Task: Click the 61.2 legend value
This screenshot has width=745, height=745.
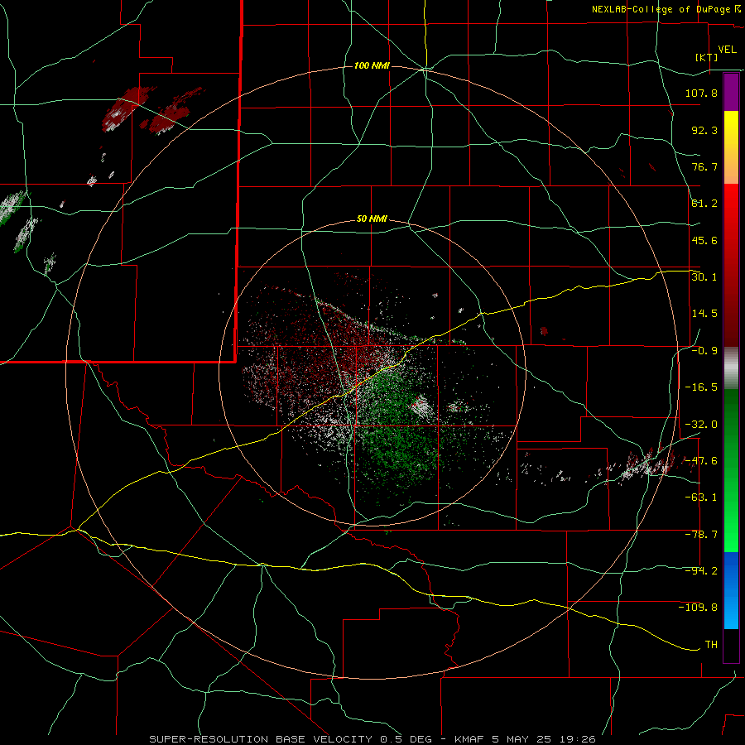Action: [704, 204]
